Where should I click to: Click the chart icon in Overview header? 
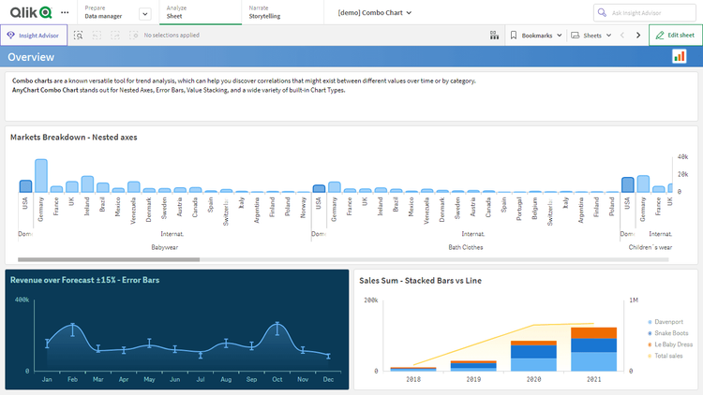tap(679, 57)
